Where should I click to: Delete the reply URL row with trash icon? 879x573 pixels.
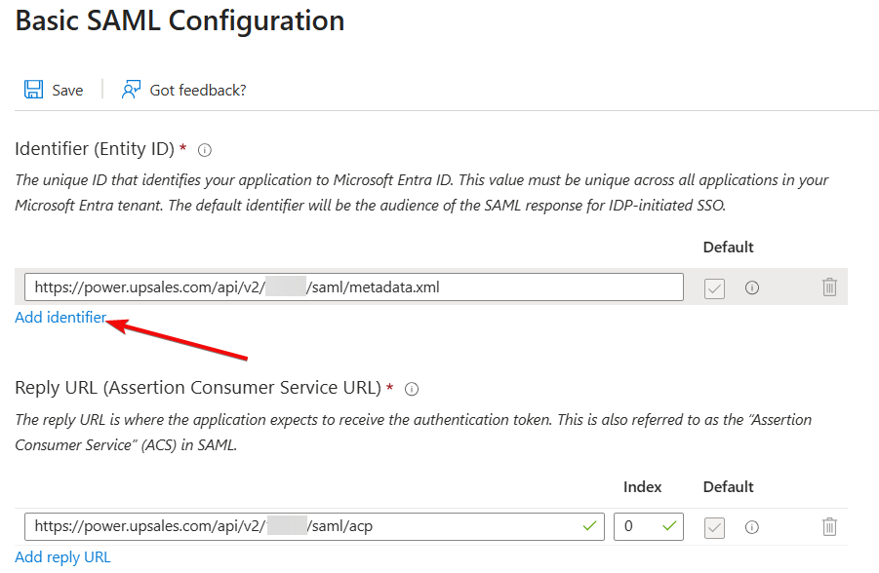[829, 526]
